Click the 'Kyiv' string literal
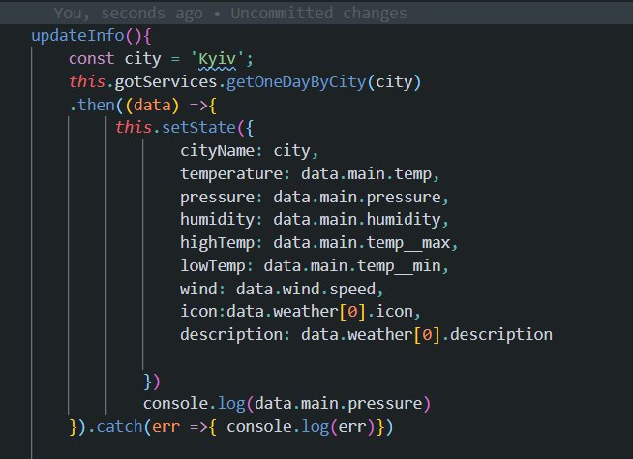Screen dimensions: 633x459 [218, 59]
